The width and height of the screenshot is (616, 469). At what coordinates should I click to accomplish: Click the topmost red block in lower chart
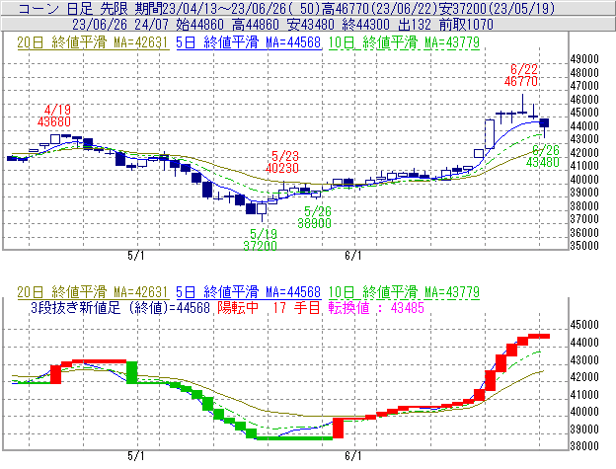tap(539, 336)
